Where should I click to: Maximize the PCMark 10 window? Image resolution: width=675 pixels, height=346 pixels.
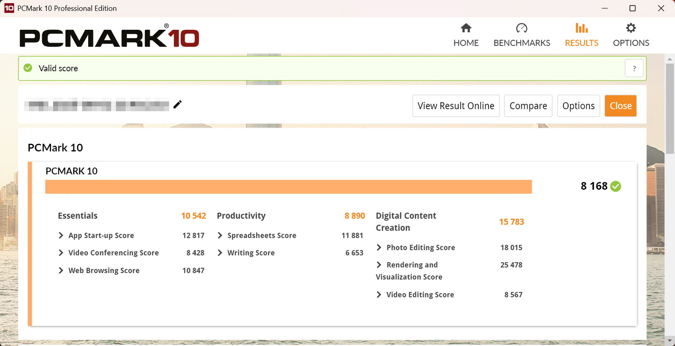(632, 8)
